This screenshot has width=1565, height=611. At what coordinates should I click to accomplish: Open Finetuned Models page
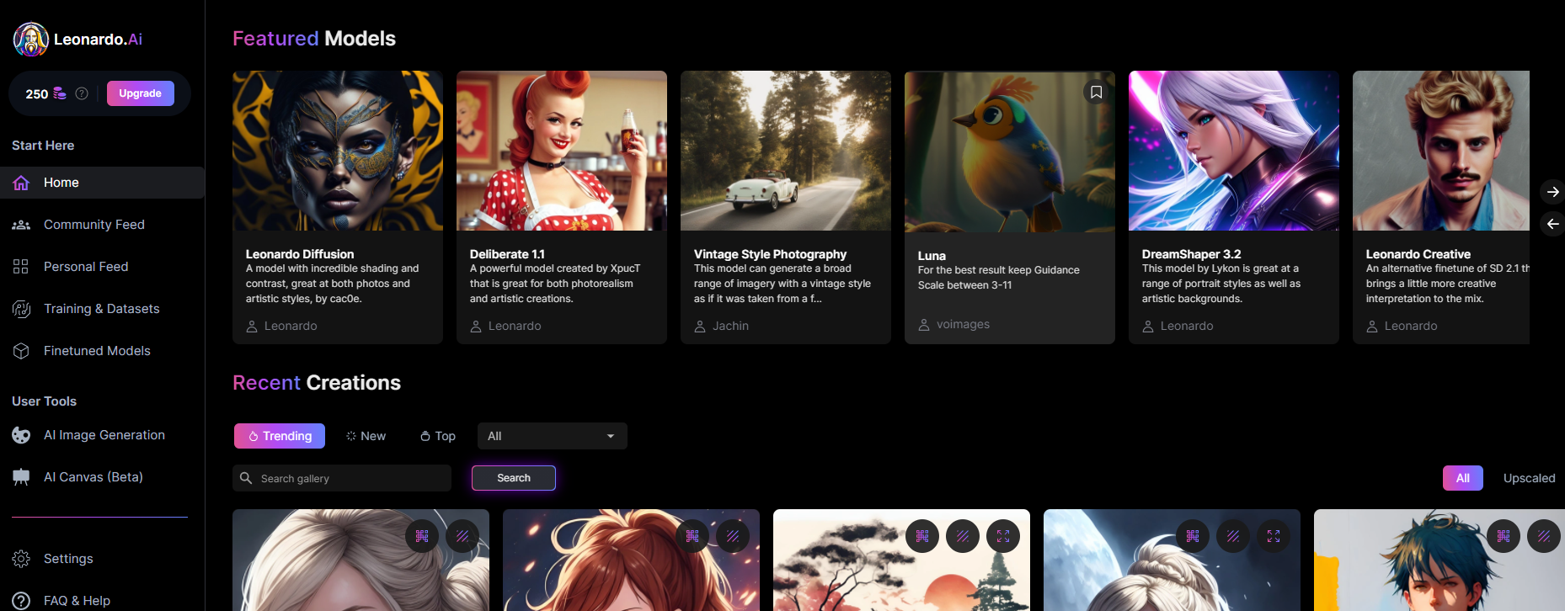(97, 351)
